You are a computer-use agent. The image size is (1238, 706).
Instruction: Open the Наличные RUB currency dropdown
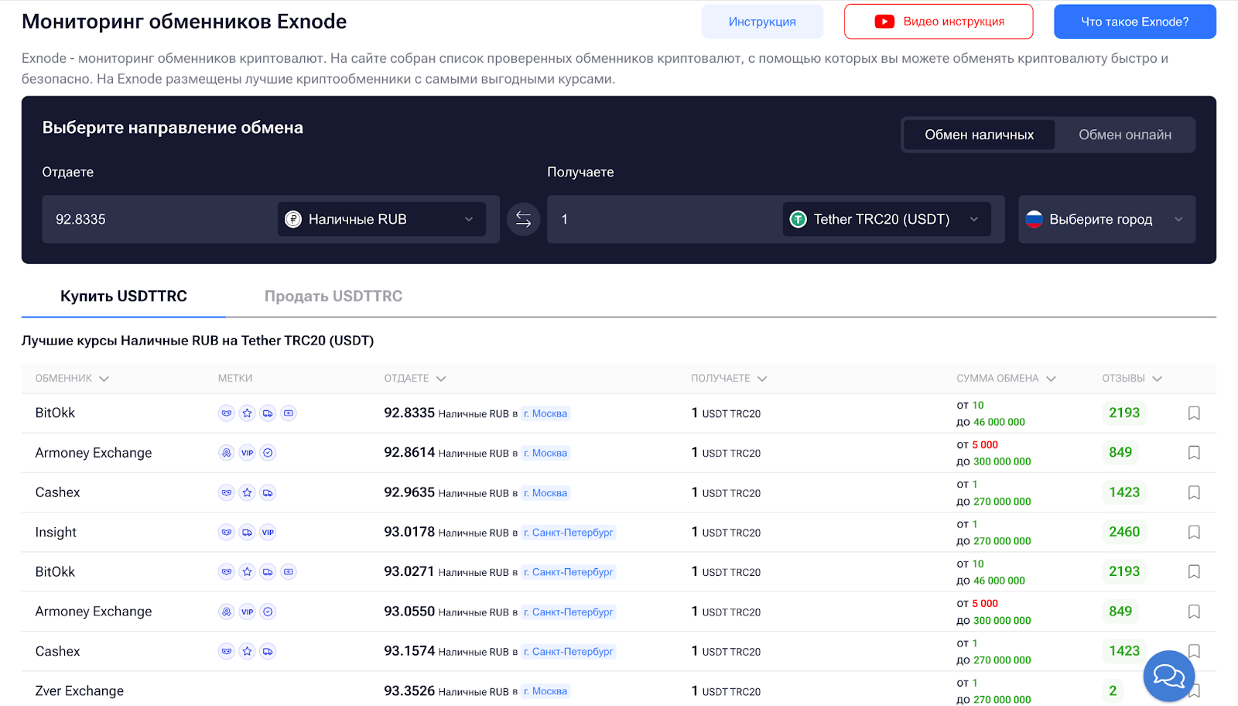point(381,219)
